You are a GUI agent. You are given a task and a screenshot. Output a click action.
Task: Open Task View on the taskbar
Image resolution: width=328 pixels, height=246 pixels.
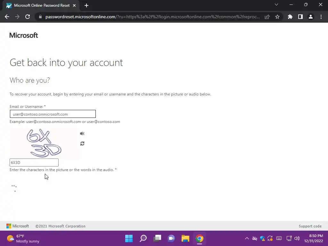click(x=157, y=238)
